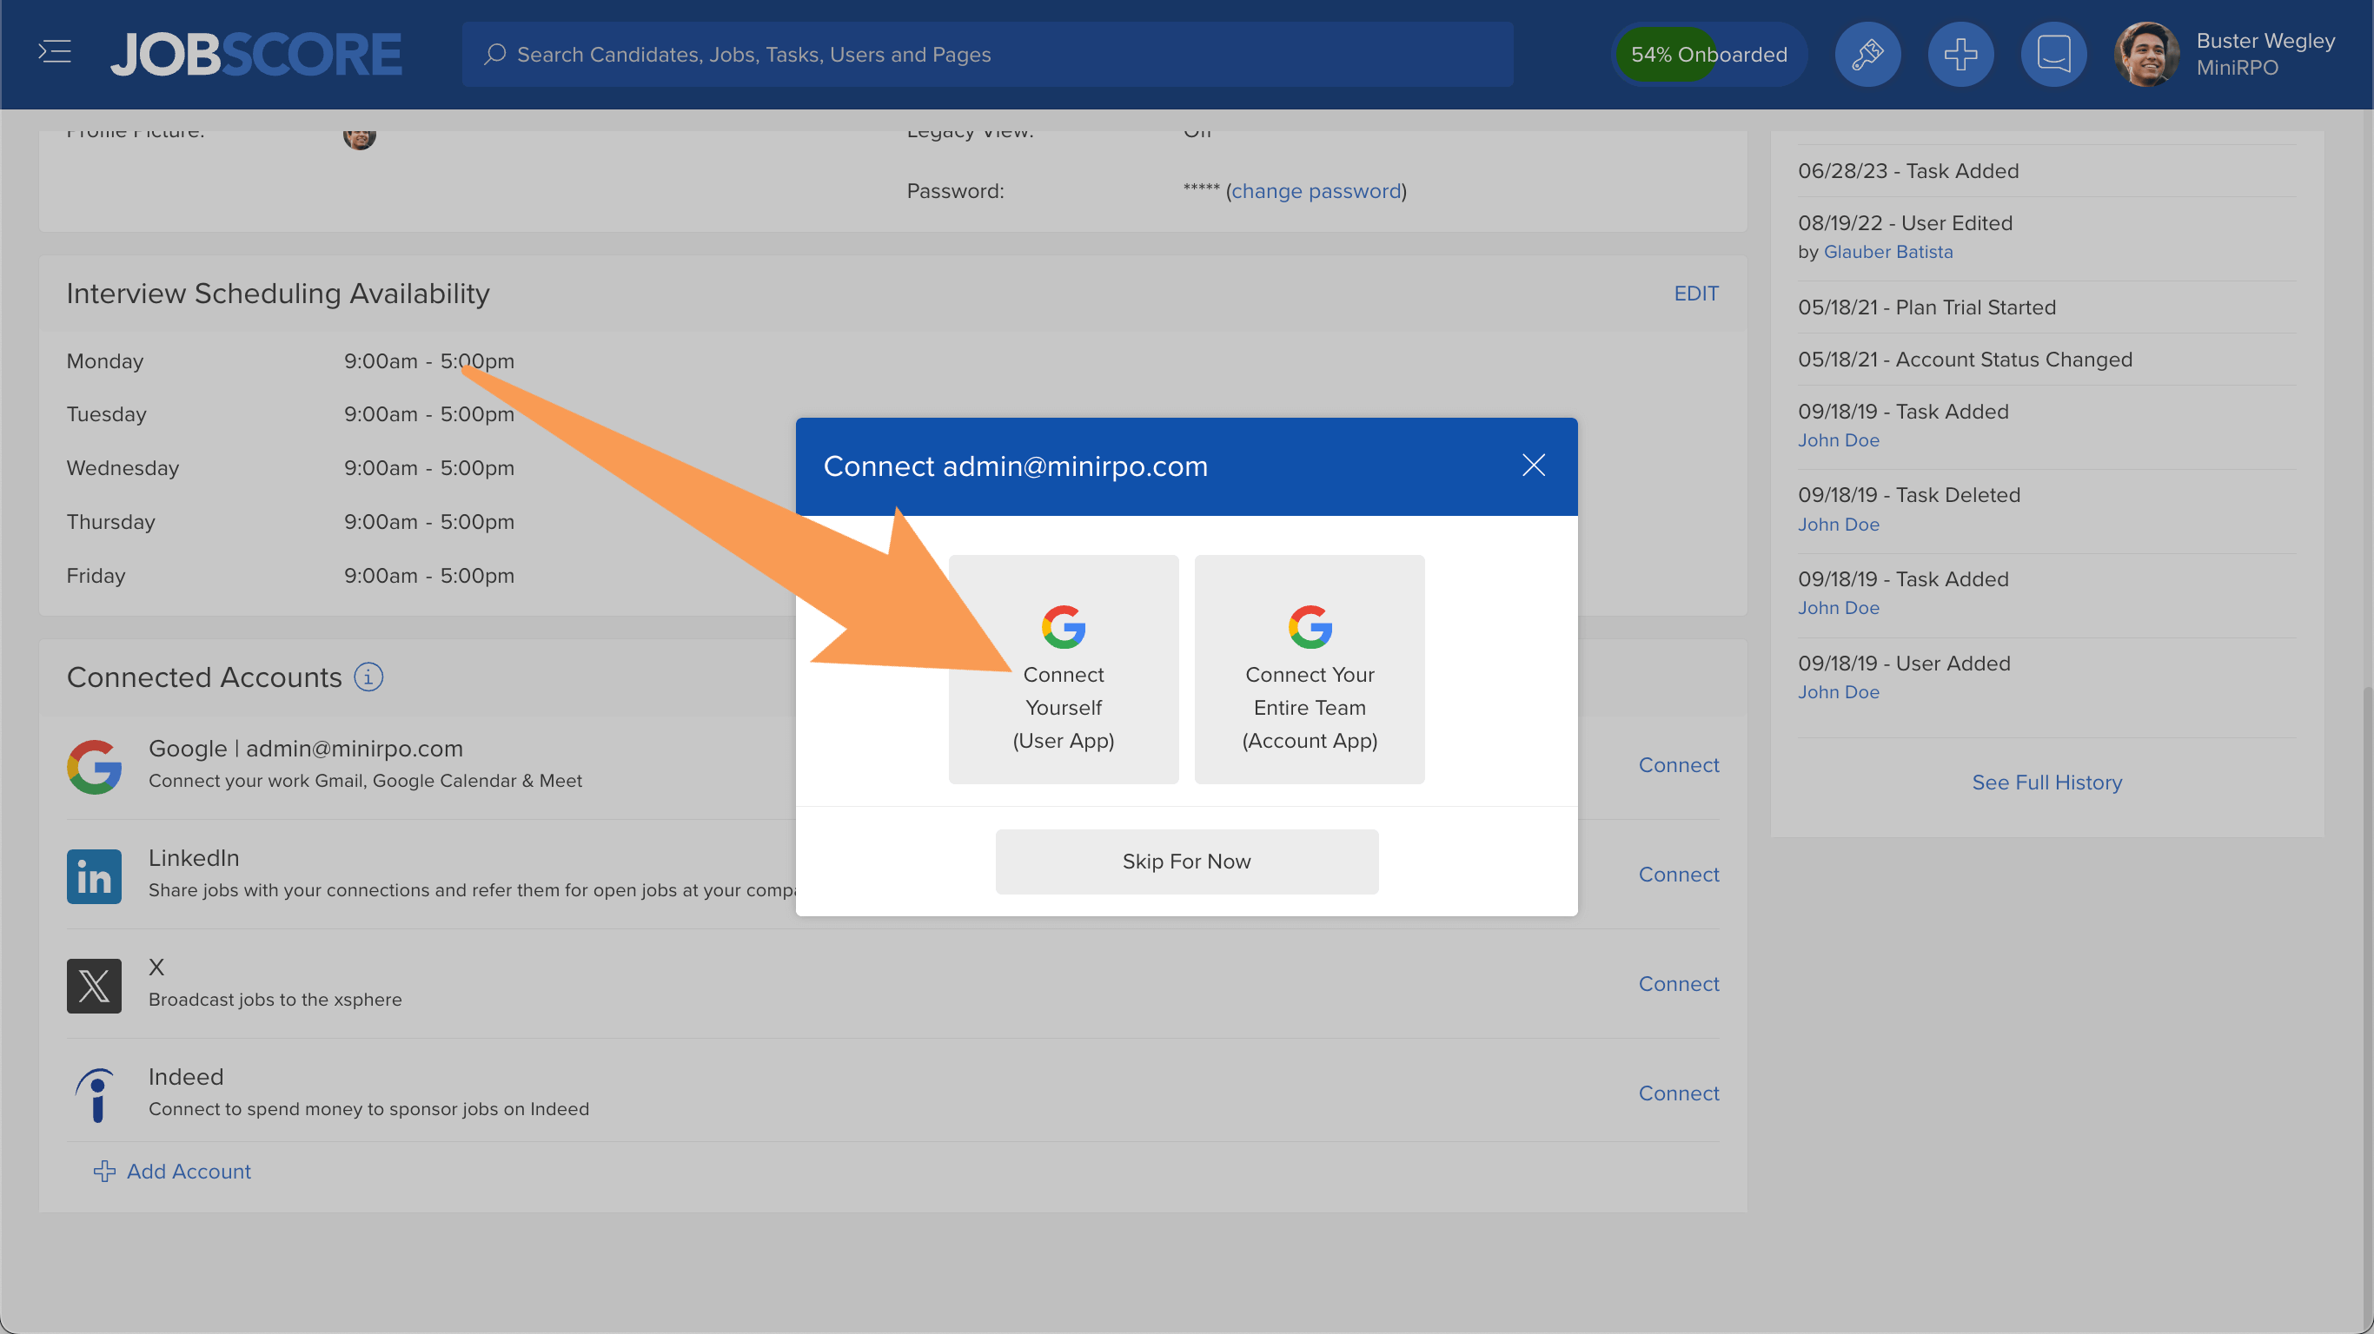Click the plus icon beside Add Account
The height and width of the screenshot is (1334, 2374).
[104, 1171]
